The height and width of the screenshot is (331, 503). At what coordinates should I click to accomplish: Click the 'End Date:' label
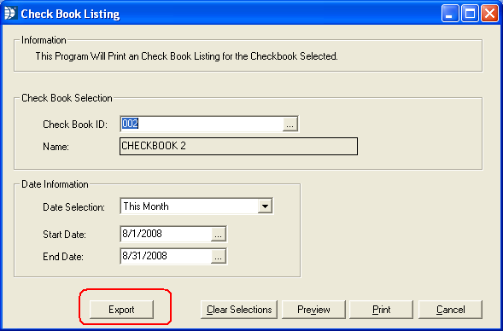coord(63,257)
